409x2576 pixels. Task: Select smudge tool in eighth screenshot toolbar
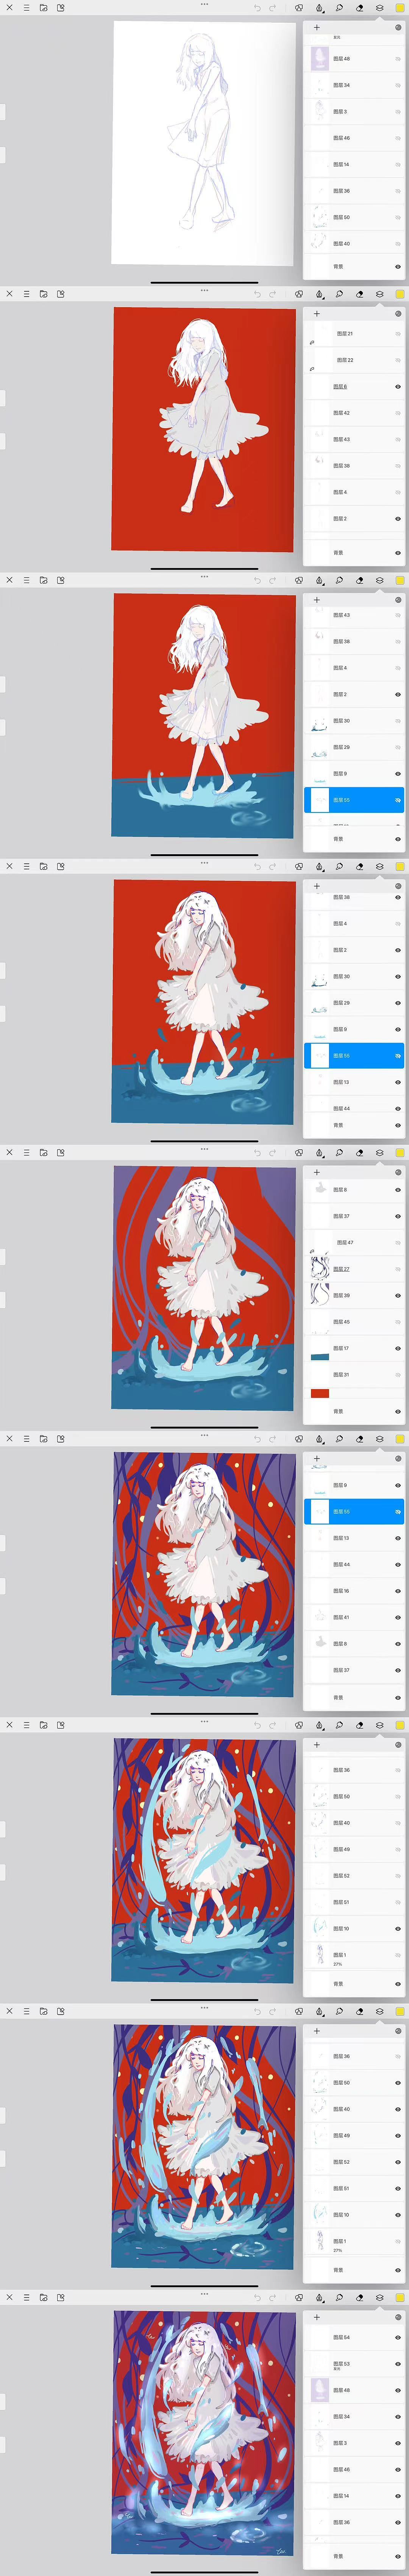tap(339, 2011)
